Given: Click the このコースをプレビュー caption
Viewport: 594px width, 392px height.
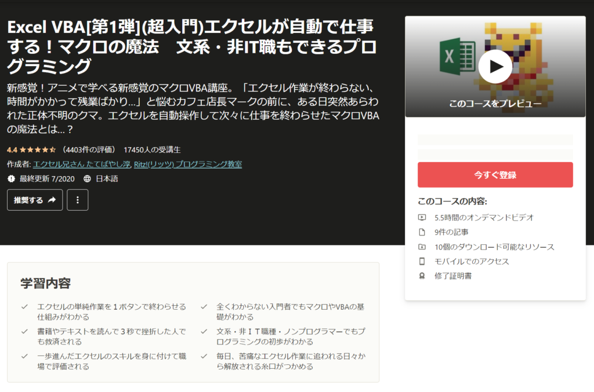Looking at the screenshot, I should [495, 104].
